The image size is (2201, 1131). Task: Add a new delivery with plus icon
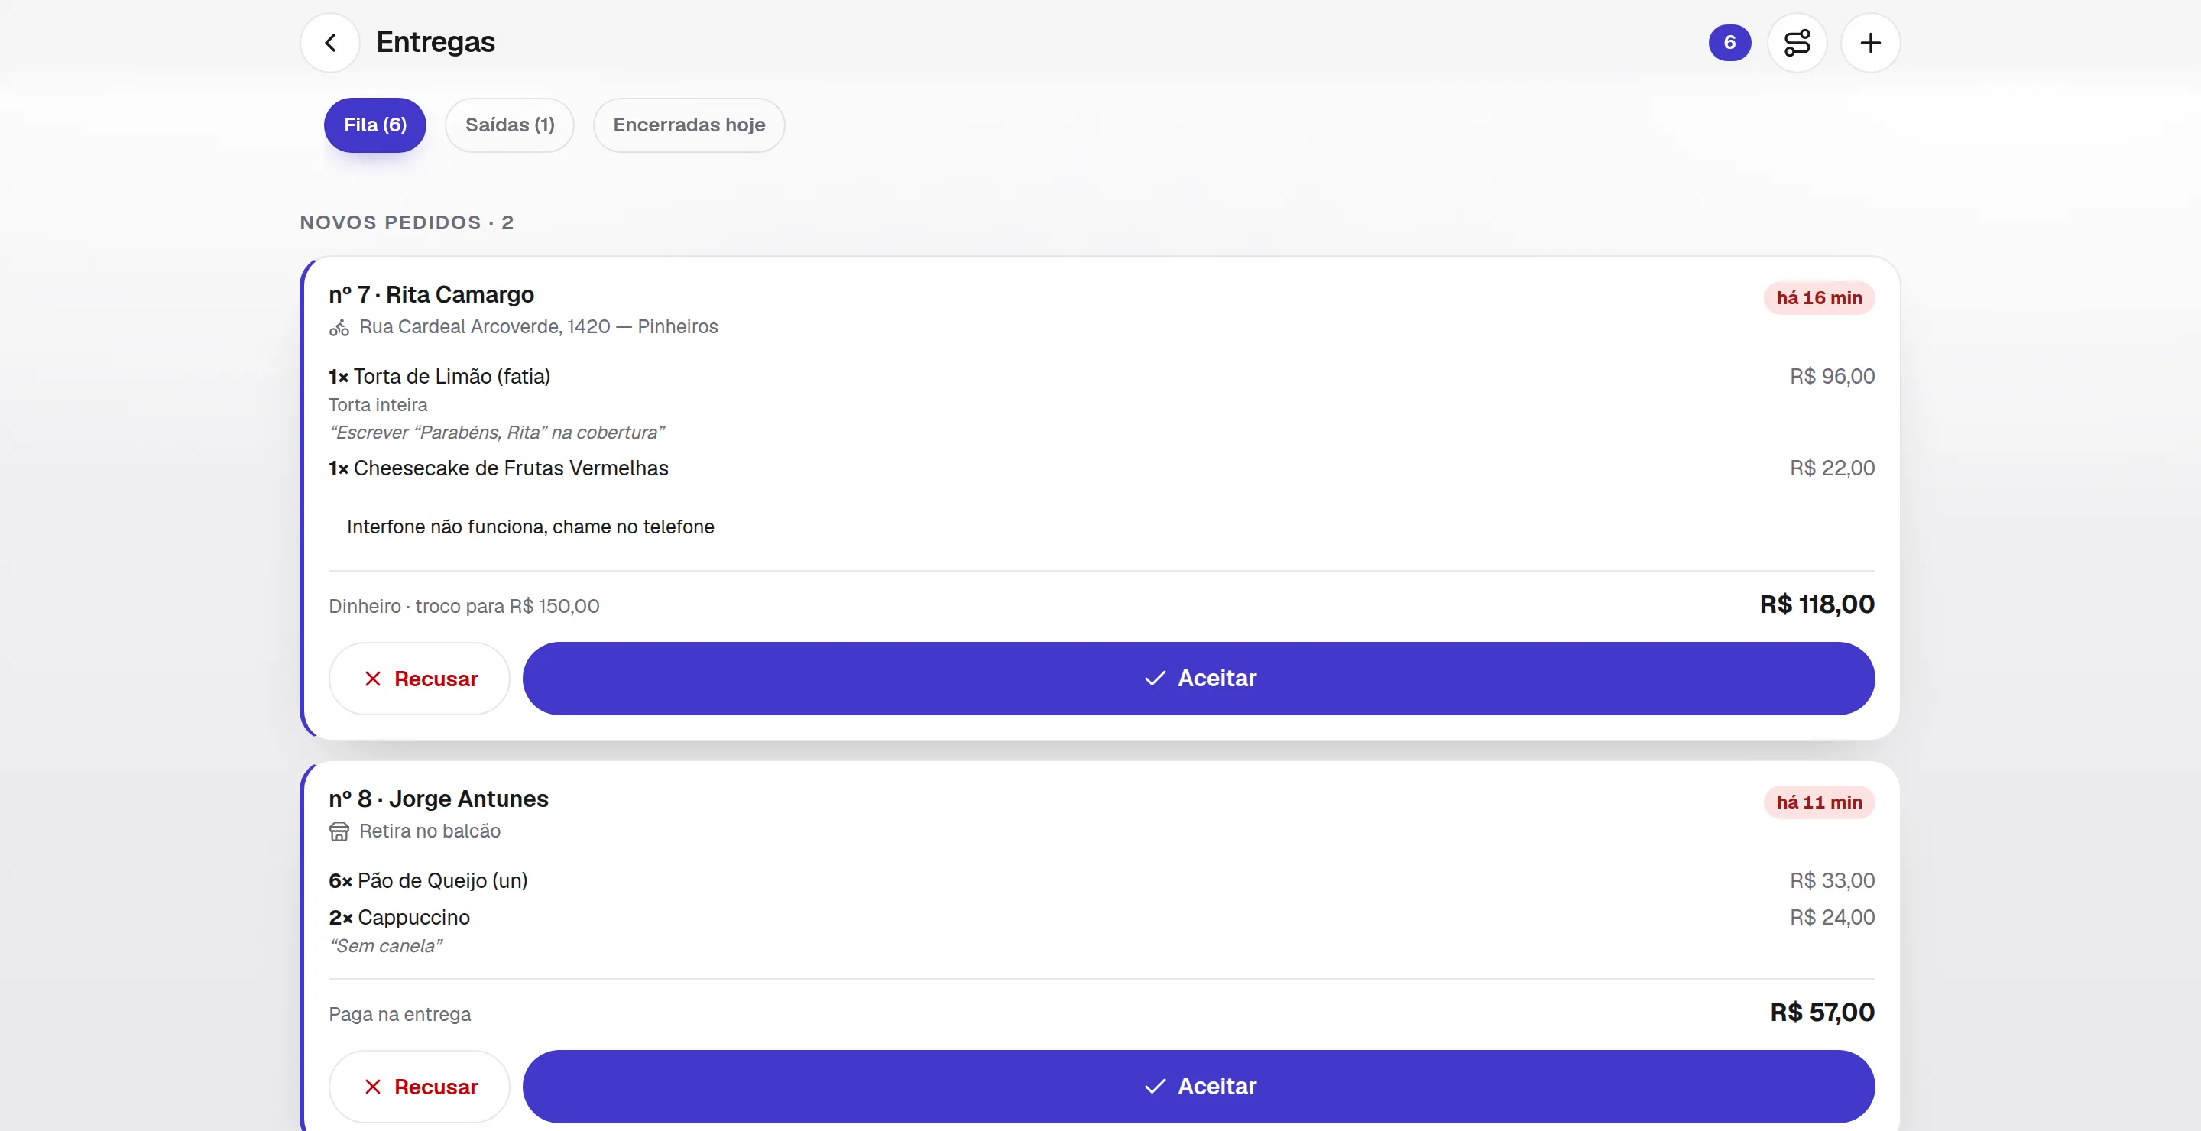pos(1870,43)
